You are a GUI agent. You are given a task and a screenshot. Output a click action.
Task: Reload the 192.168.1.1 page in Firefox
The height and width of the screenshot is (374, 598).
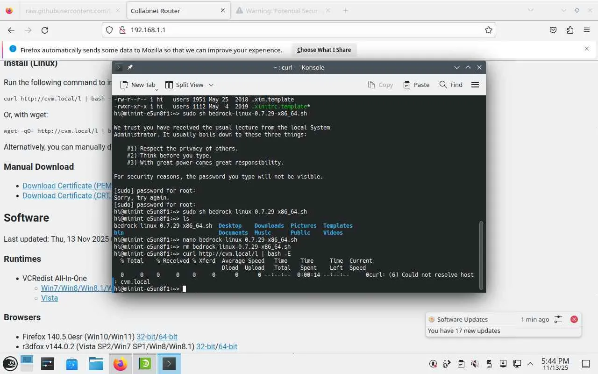[x=45, y=30]
